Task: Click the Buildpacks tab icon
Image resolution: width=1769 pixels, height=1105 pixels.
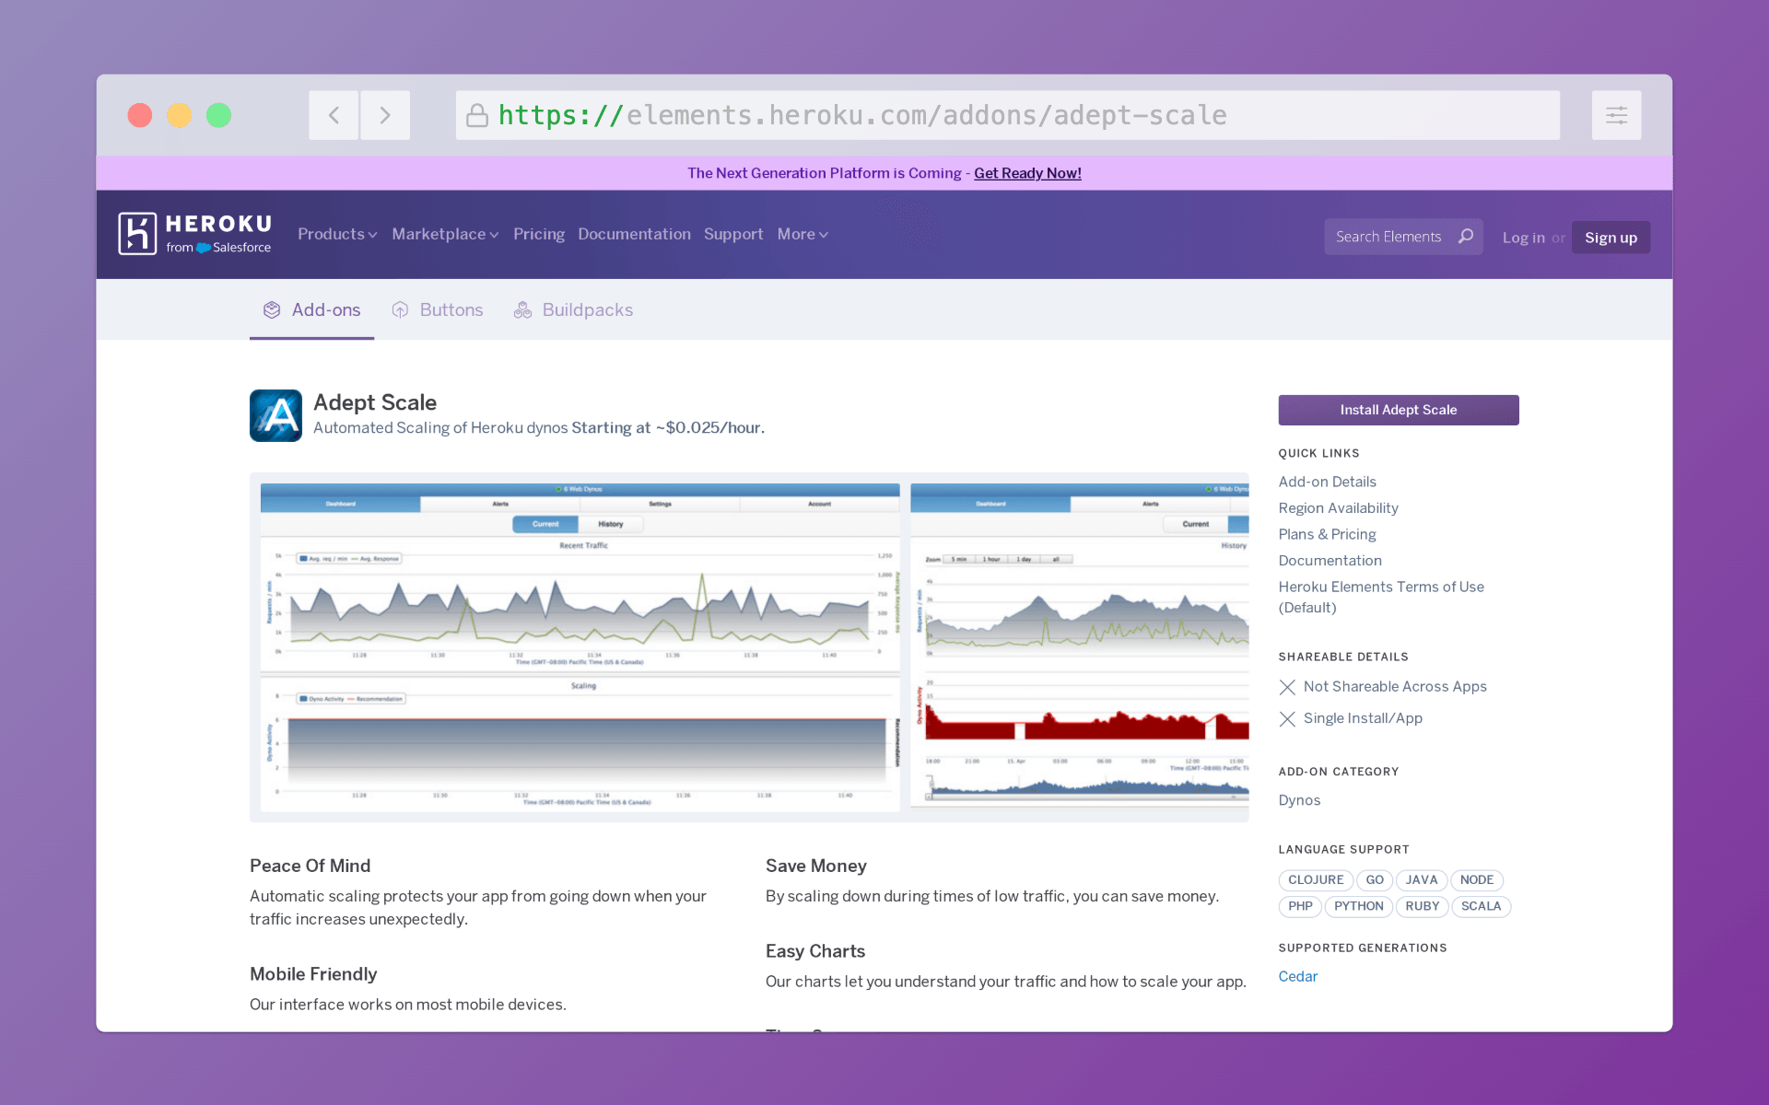Action: [x=522, y=310]
